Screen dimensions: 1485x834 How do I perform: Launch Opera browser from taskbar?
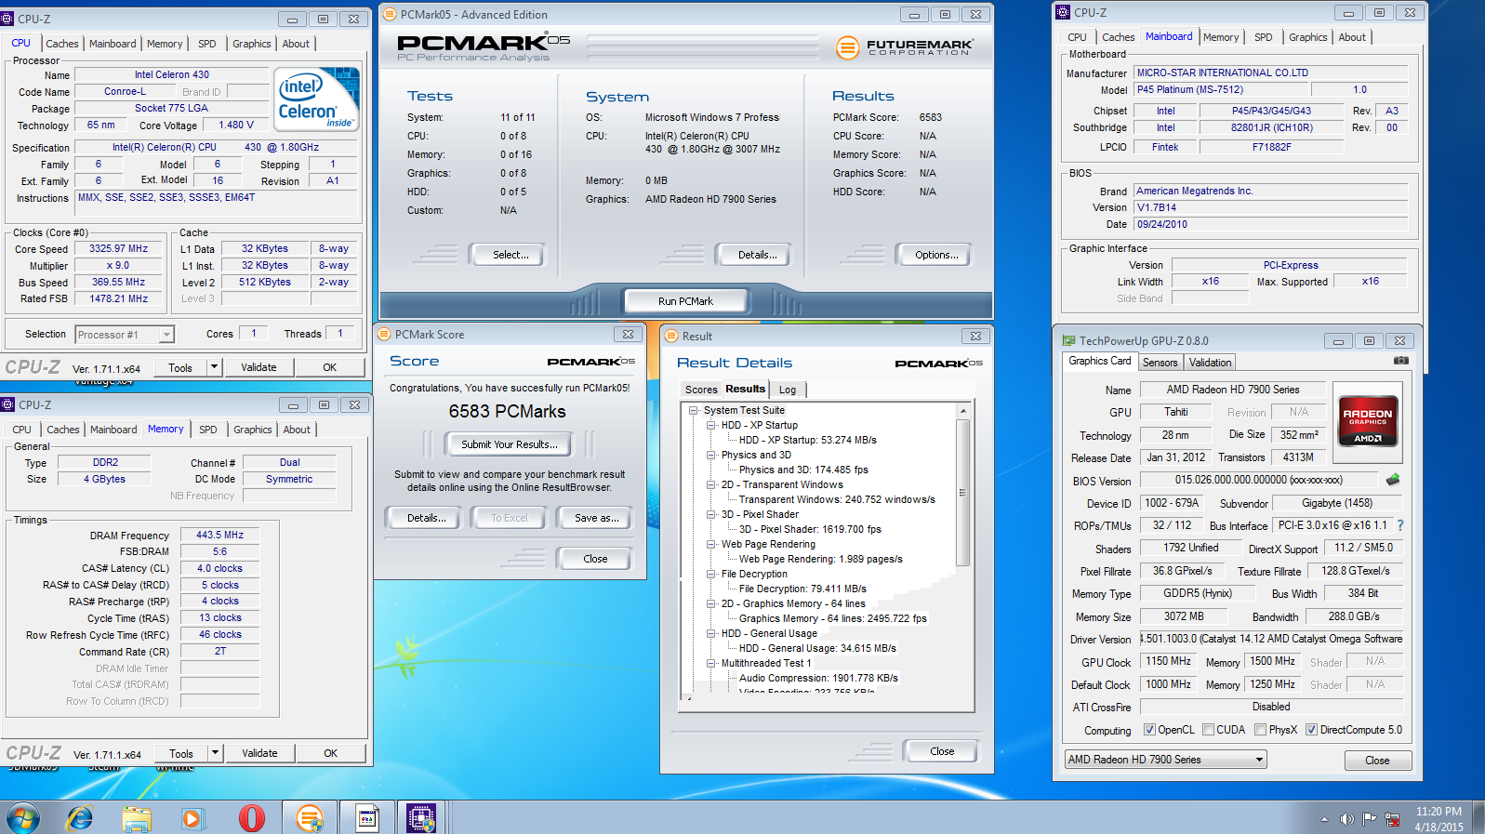tap(251, 818)
